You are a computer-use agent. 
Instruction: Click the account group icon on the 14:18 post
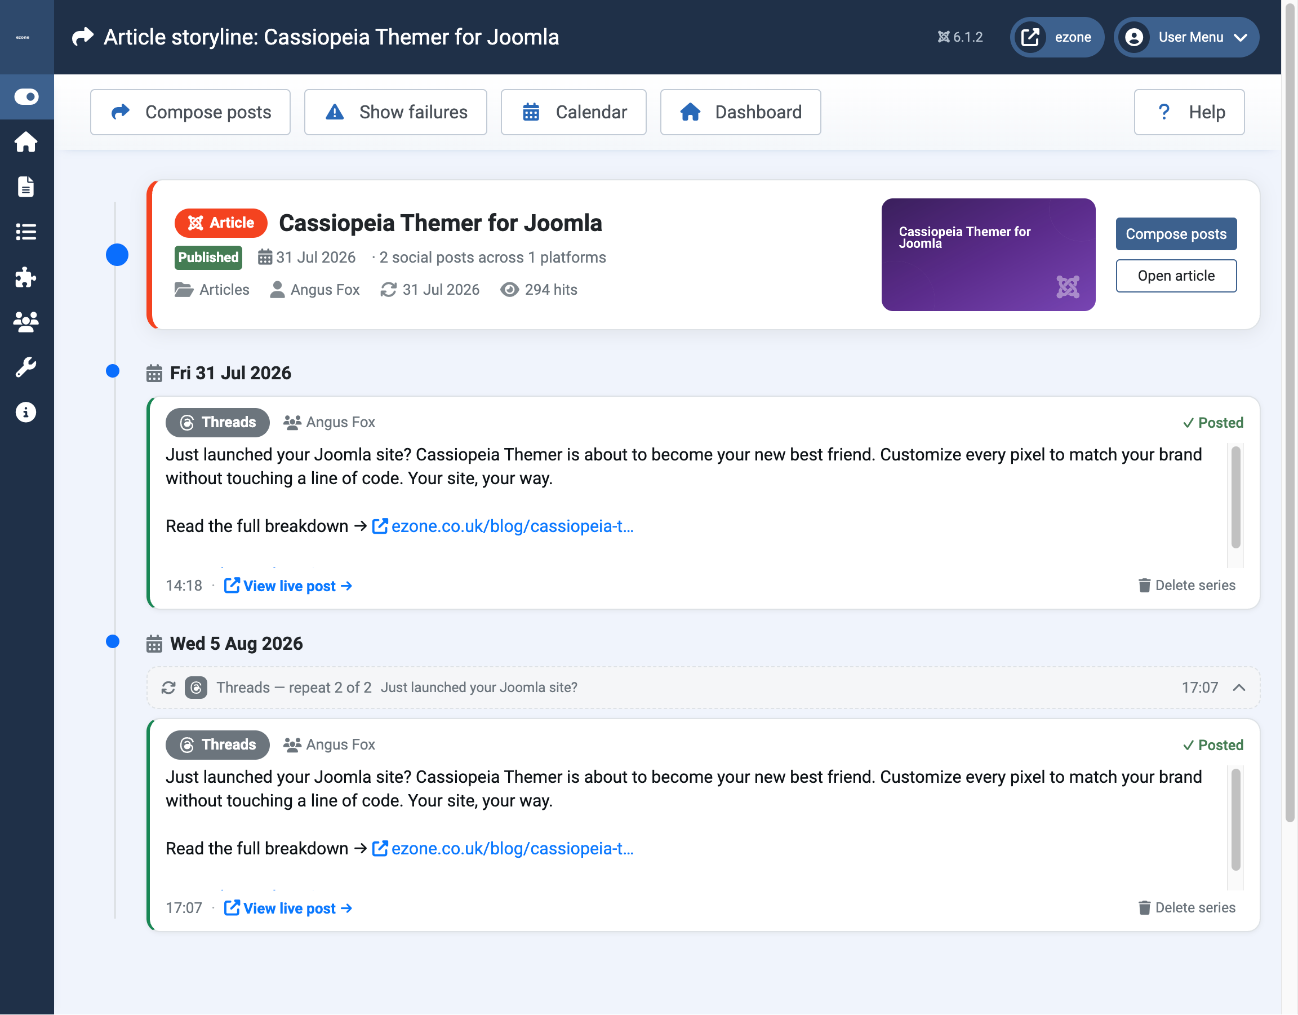(292, 422)
